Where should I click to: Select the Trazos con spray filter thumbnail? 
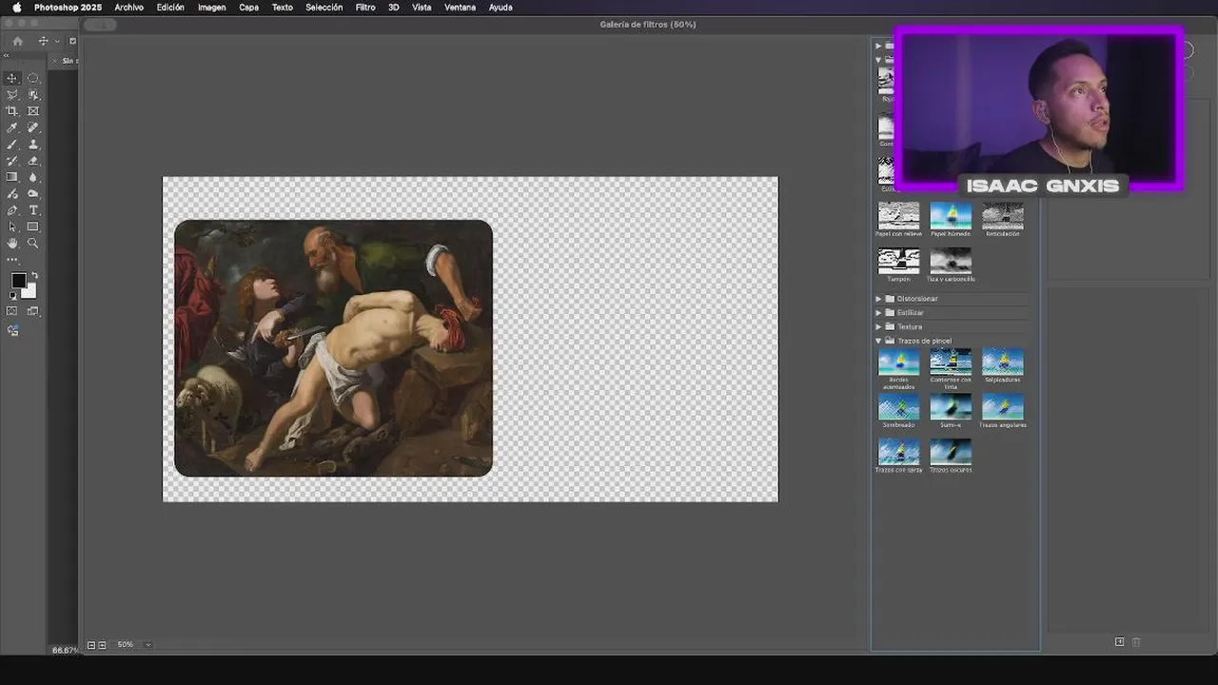pyautogui.click(x=898, y=452)
